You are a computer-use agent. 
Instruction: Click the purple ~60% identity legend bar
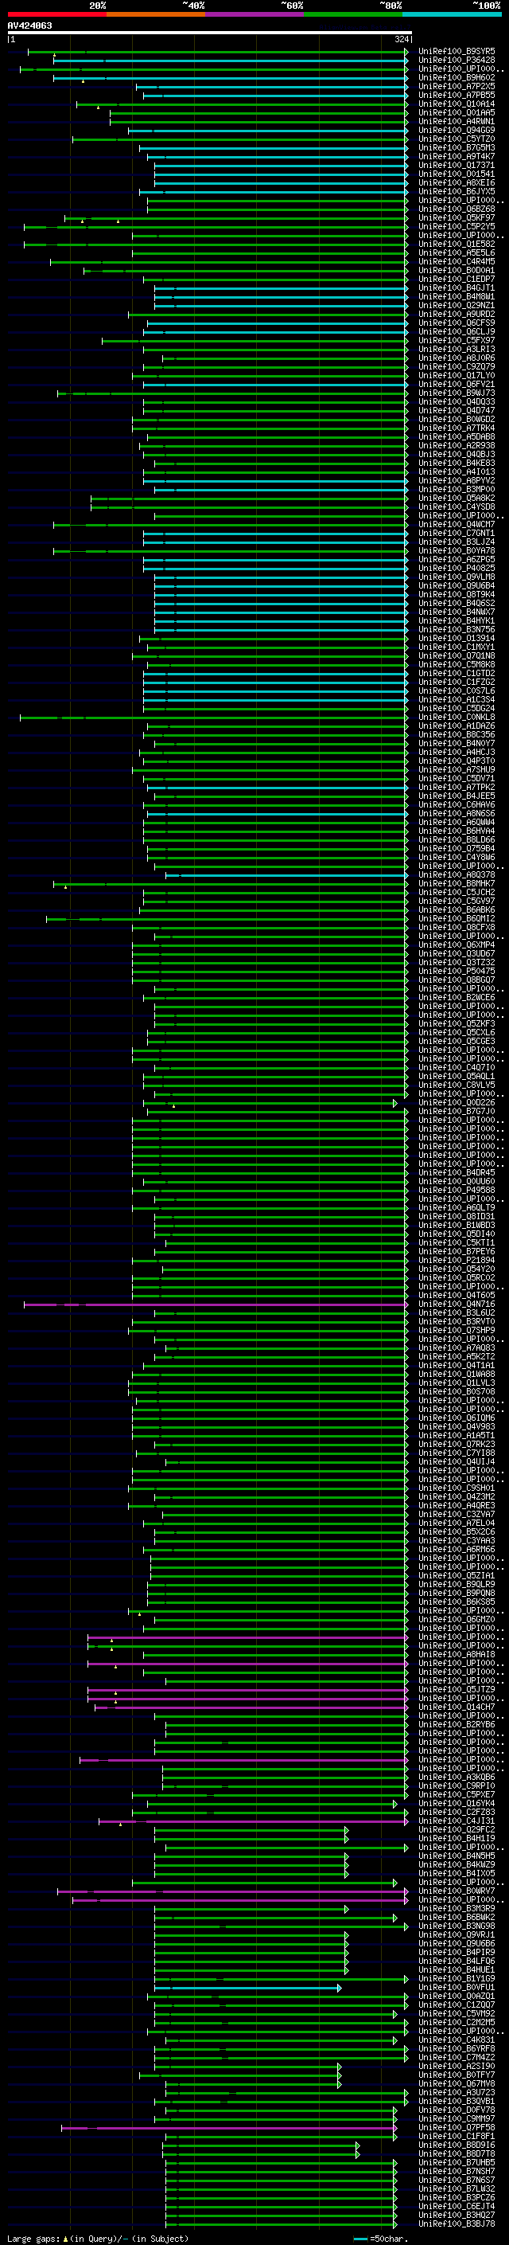click(x=255, y=14)
